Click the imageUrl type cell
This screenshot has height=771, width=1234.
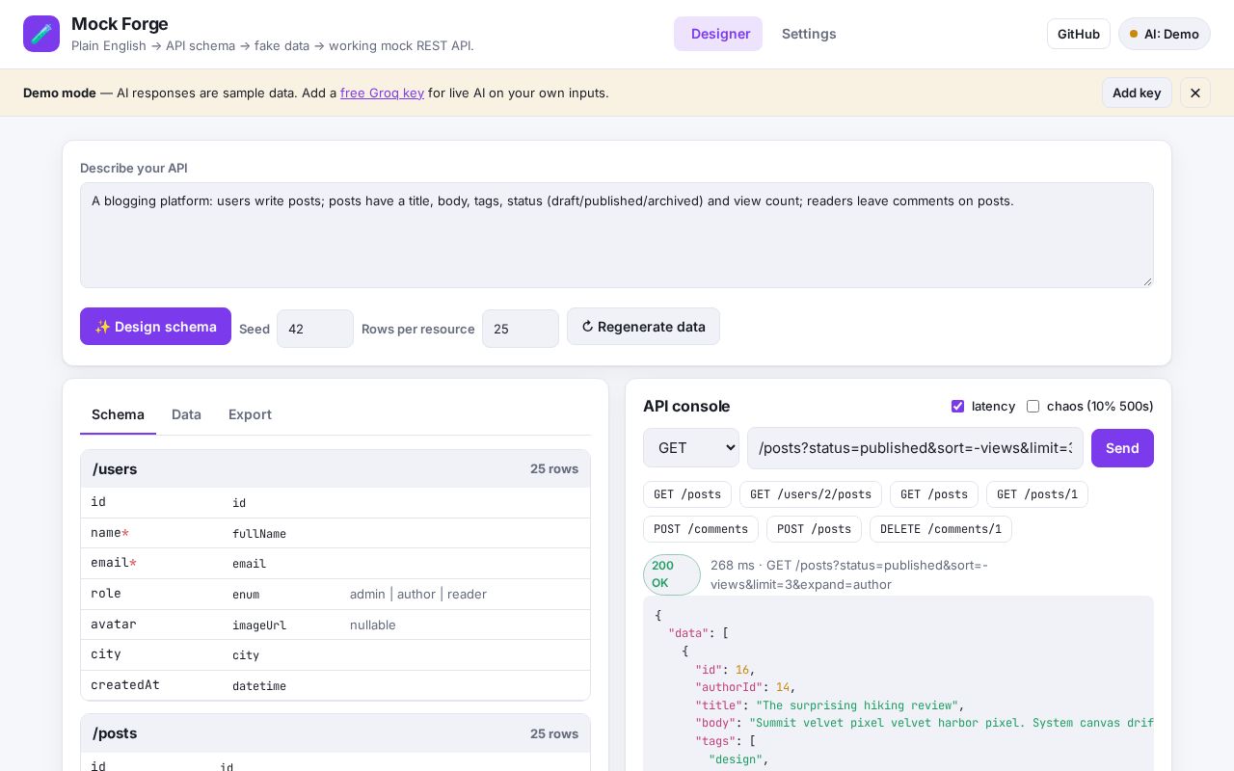(259, 625)
